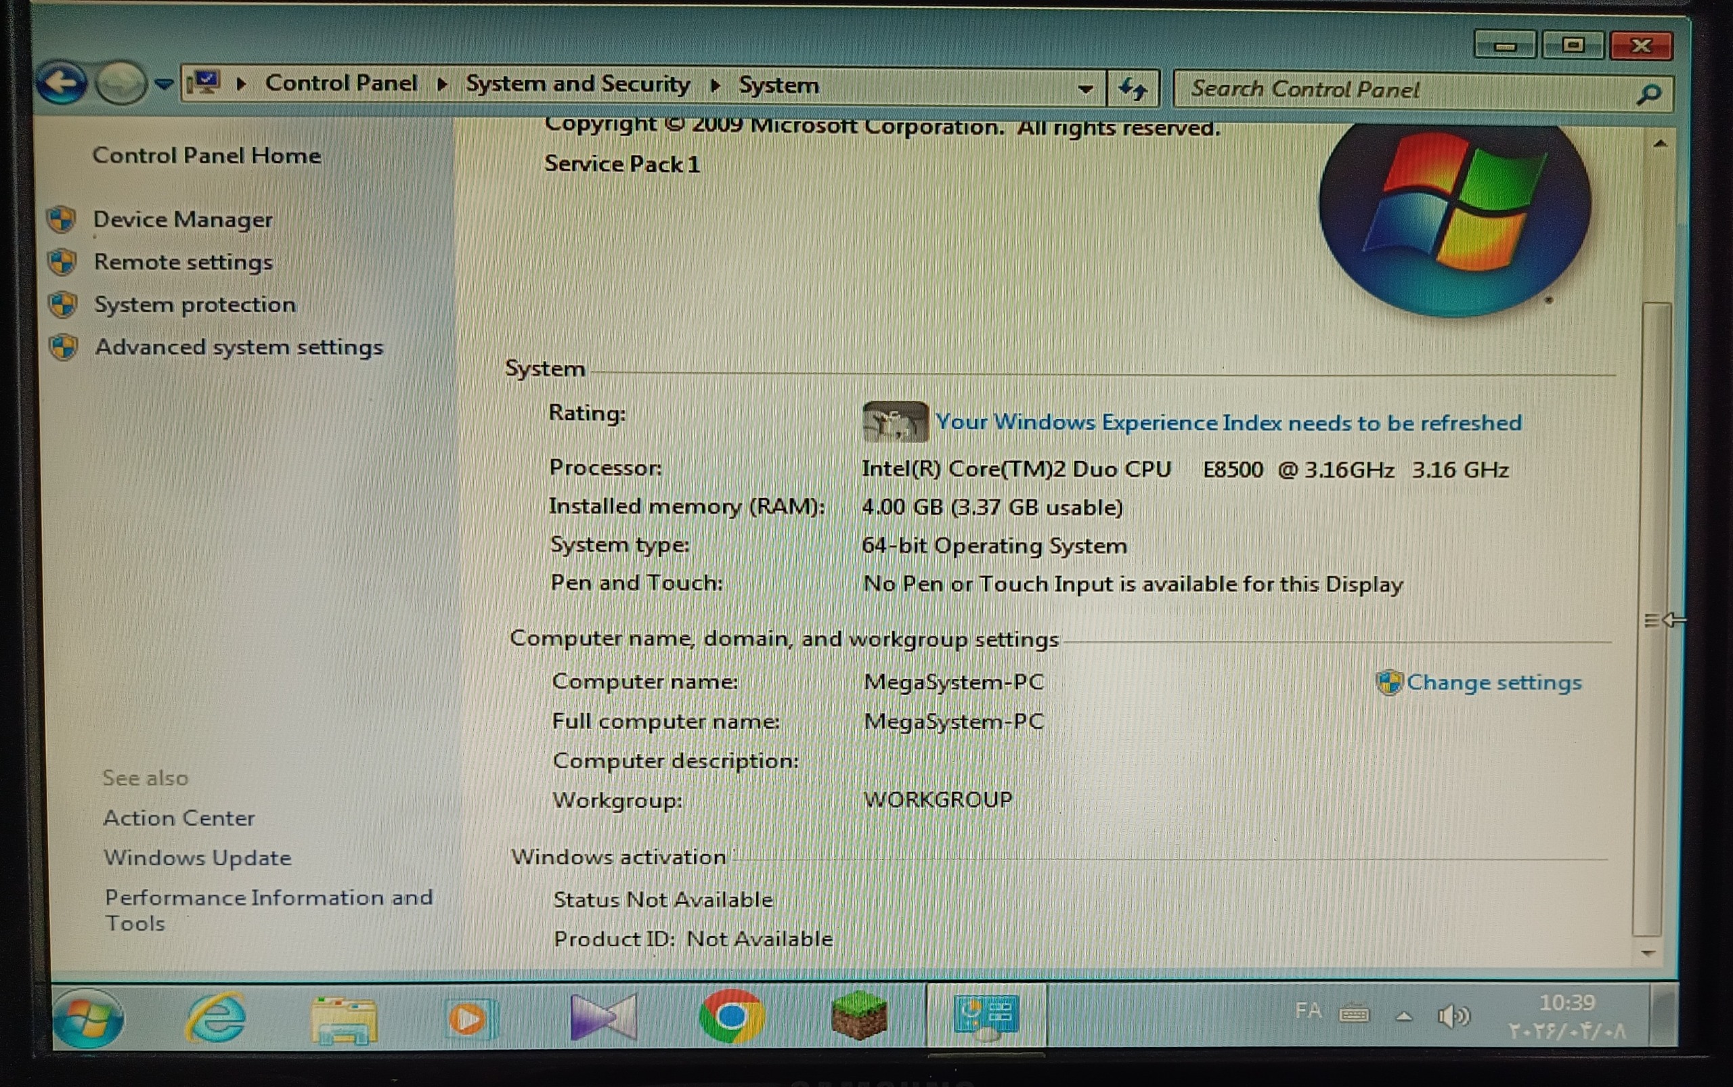1733x1087 pixels.
Task: Click the 64-bit Operating System text
Action: click(994, 546)
